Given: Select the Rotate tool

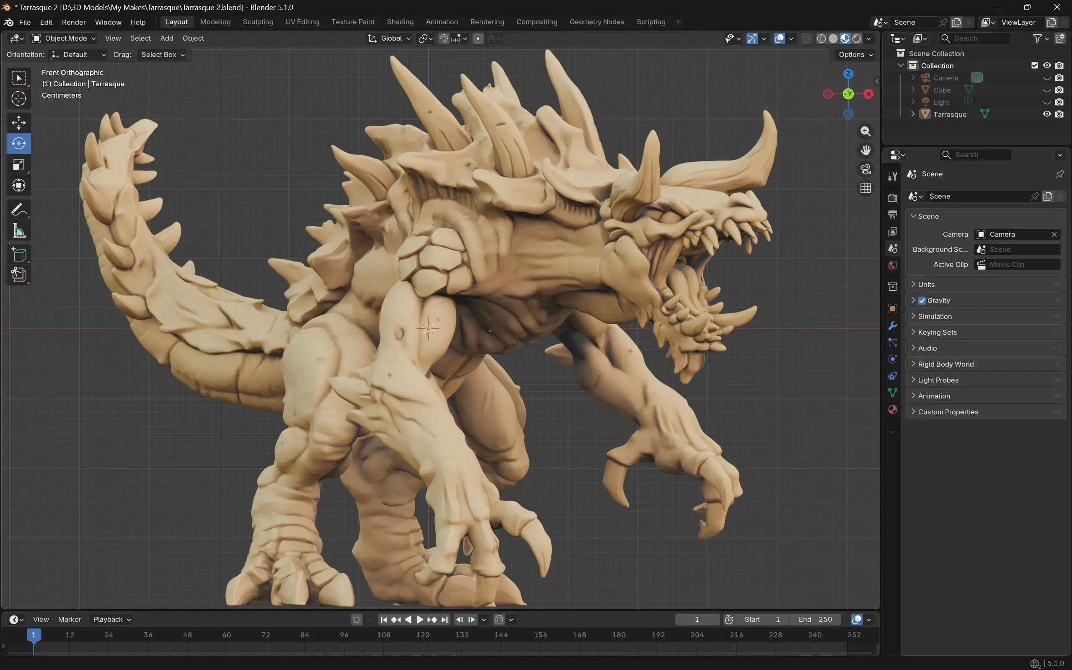Looking at the screenshot, I should pyautogui.click(x=18, y=144).
